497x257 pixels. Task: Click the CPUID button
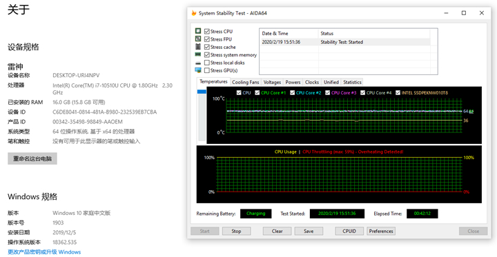point(349,231)
